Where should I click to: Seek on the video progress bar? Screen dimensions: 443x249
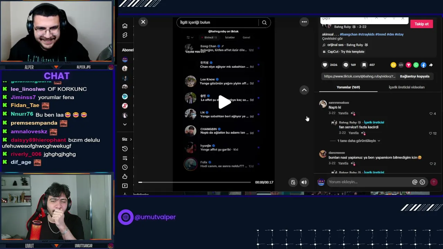(195, 182)
